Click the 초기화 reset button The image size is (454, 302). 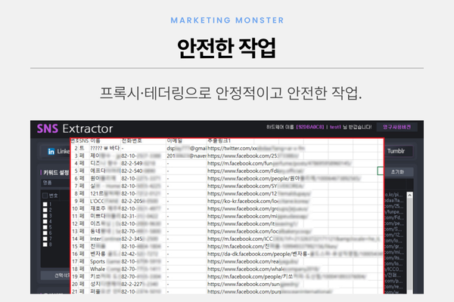pos(398,172)
